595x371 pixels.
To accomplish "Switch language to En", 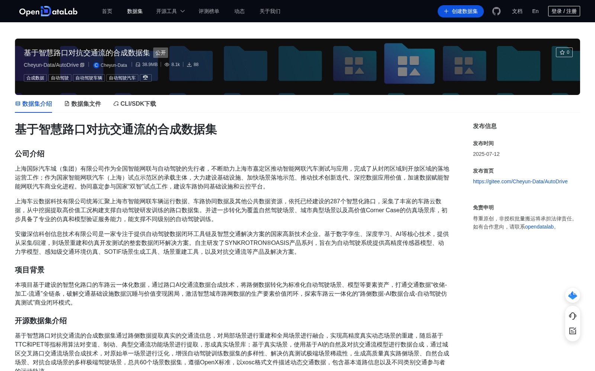I will (535, 11).
